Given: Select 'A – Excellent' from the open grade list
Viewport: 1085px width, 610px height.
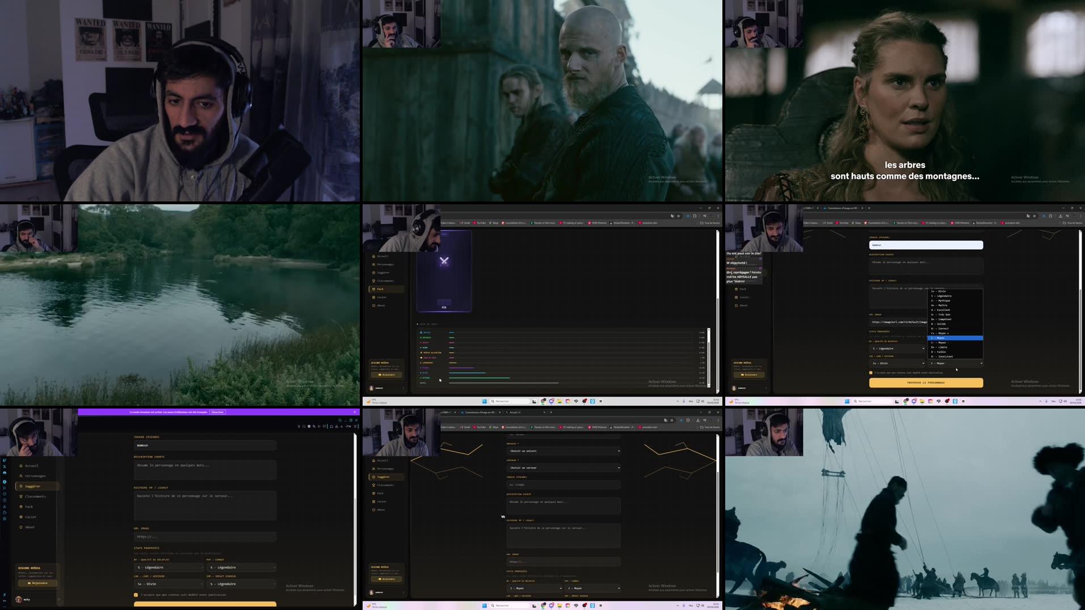Looking at the screenshot, I should click(x=941, y=310).
